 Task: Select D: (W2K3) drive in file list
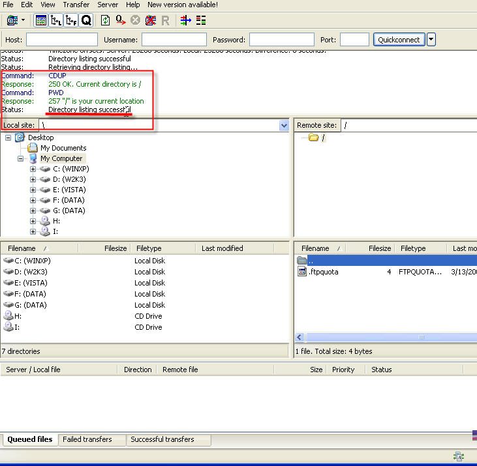pyautogui.click(x=31, y=272)
